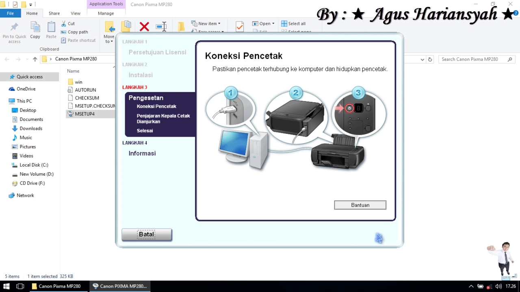Select This PC in navigation pane
Viewport: 520px width, 292px height.
24,101
